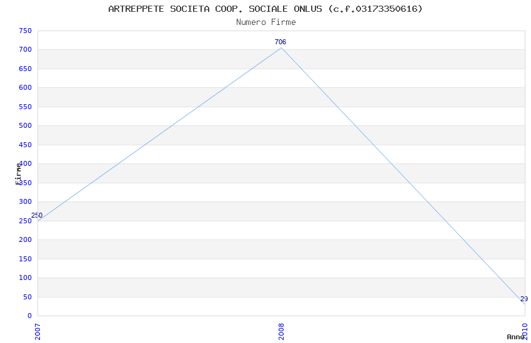Click the 600 y-axis tick label

coord(26,87)
